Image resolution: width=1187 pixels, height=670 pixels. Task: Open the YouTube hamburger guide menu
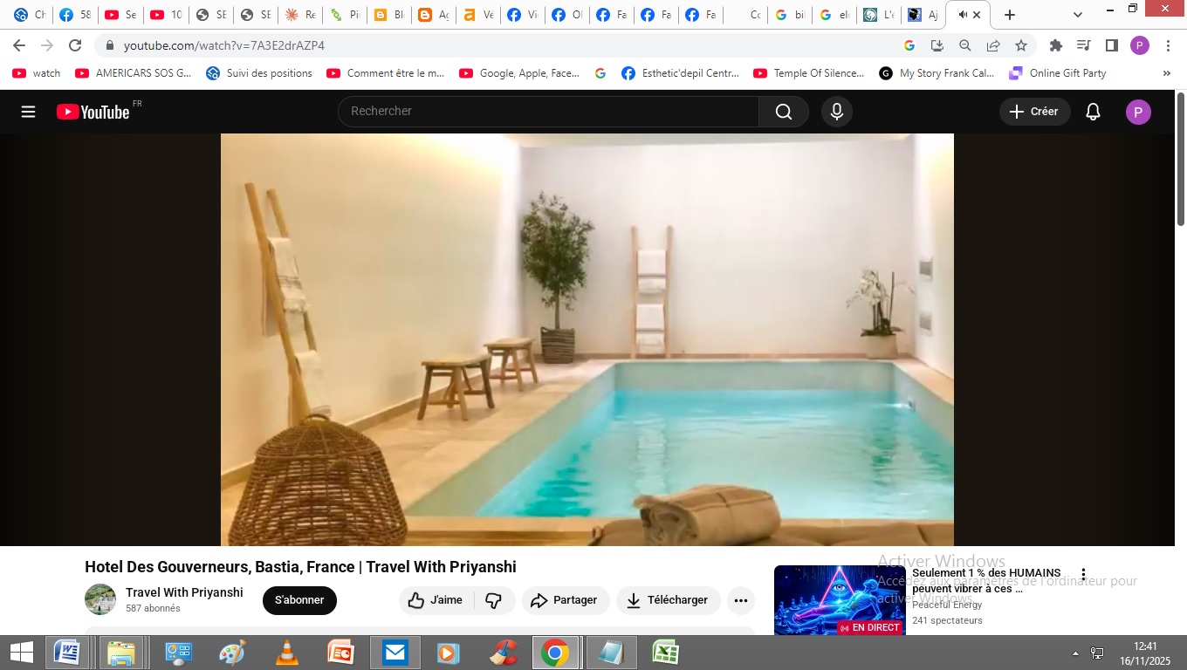coord(28,112)
